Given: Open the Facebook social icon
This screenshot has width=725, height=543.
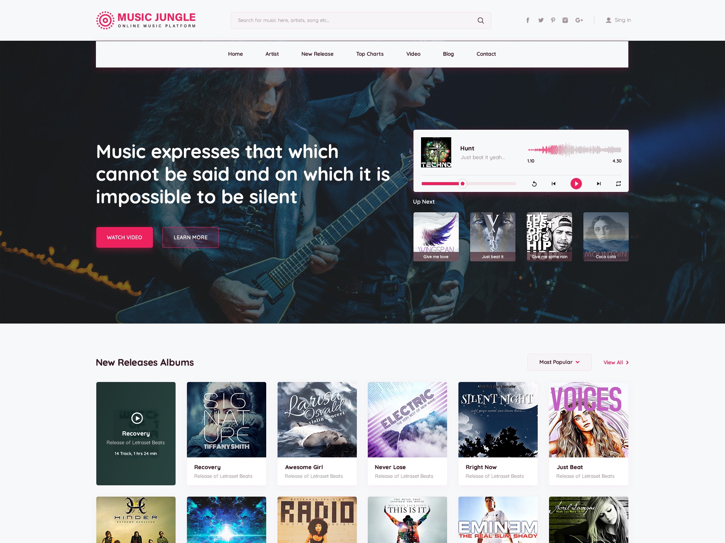Looking at the screenshot, I should [528, 20].
